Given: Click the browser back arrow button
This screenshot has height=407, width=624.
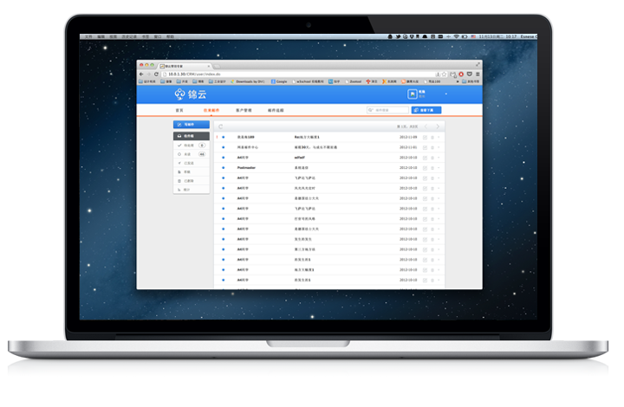Looking at the screenshot, I should click(142, 74).
